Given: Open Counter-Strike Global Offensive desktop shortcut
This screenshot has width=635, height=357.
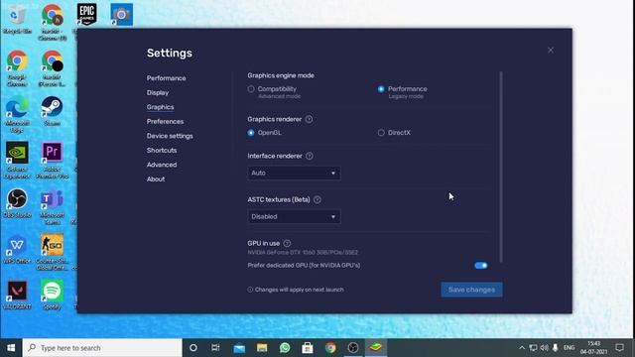Looking at the screenshot, I should coord(53,252).
